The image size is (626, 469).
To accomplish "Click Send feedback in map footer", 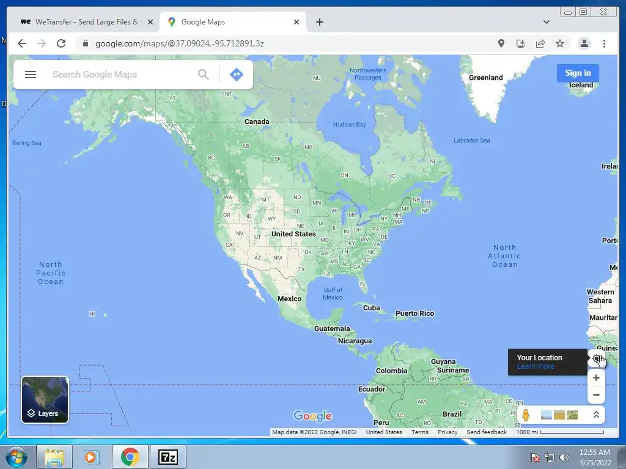I will (486, 432).
